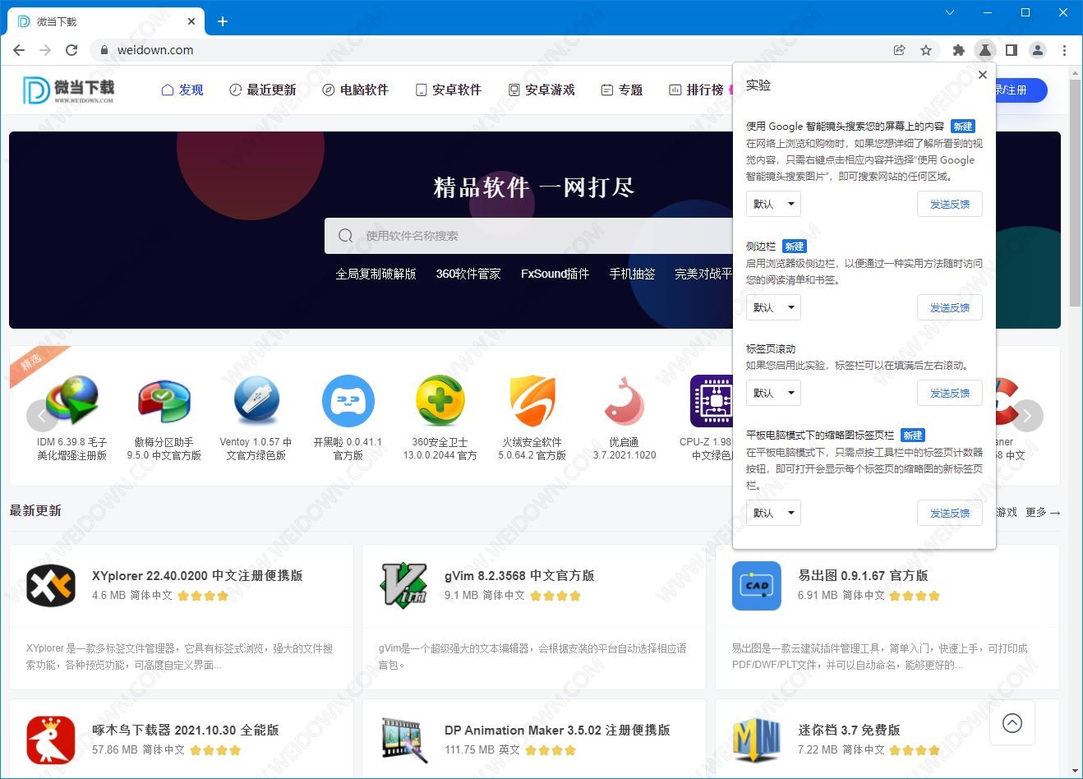
Task: Click the DP Animation Maker icon
Action: pos(403,740)
